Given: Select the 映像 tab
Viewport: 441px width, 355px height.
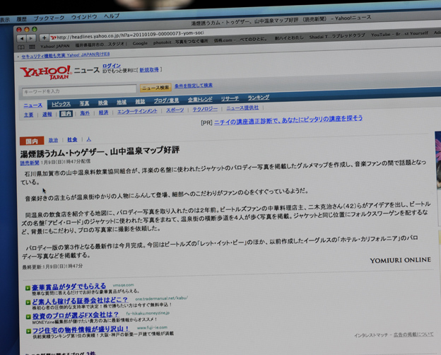Looking at the screenshot, I should coord(103,103).
